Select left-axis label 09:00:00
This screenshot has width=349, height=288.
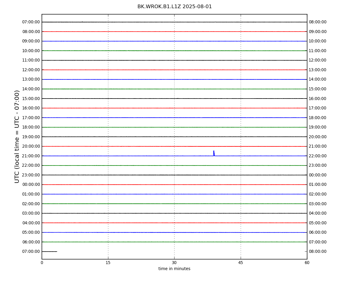point(31,41)
